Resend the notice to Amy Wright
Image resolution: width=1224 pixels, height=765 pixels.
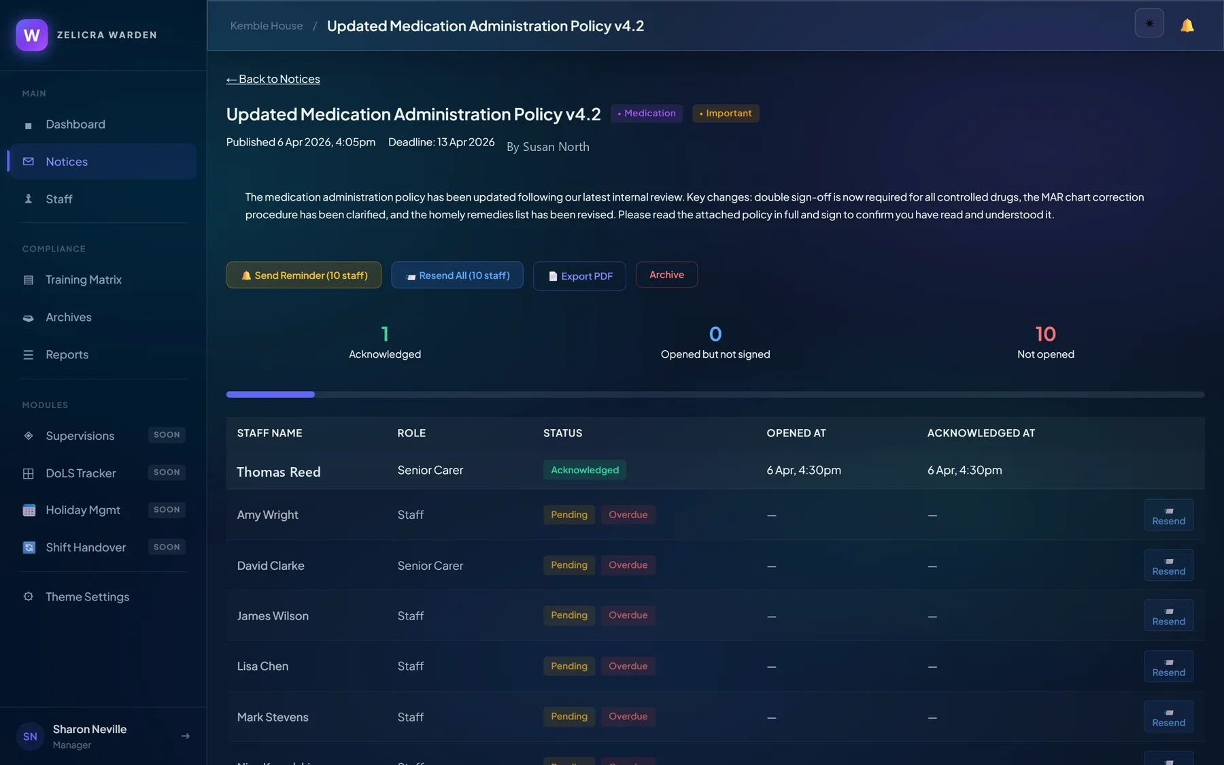click(1168, 515)
